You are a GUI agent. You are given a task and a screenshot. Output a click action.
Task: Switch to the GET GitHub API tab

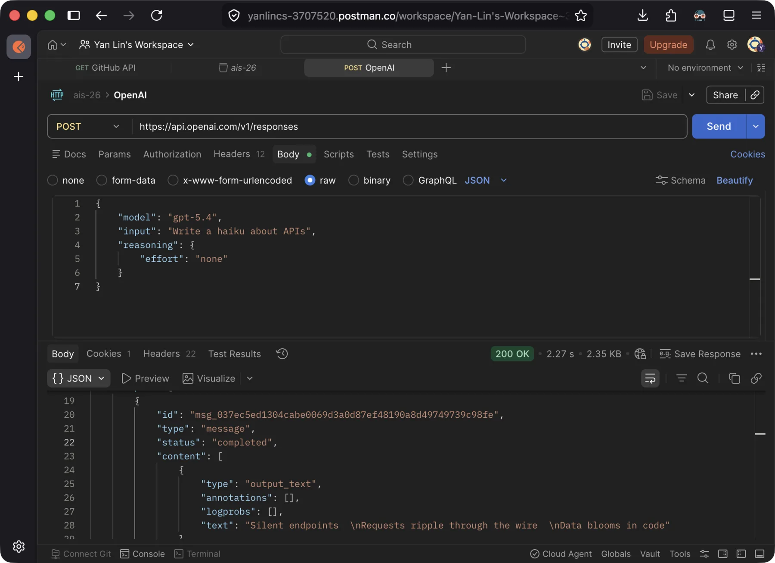105,68
